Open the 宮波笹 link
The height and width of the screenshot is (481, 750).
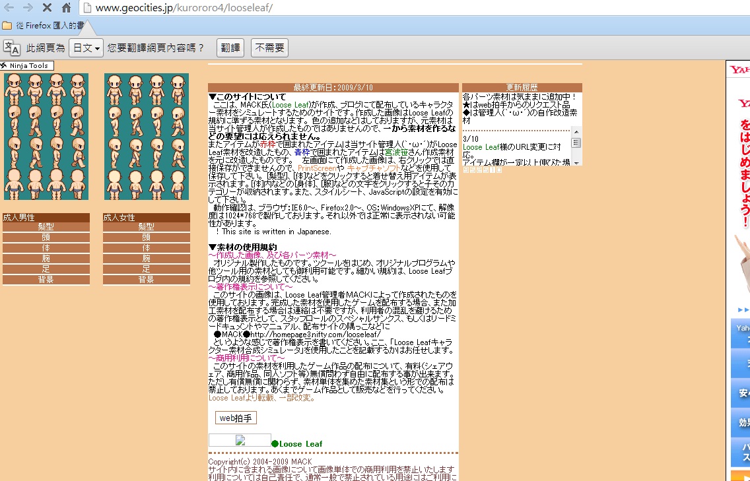click(x=396, y=152)
